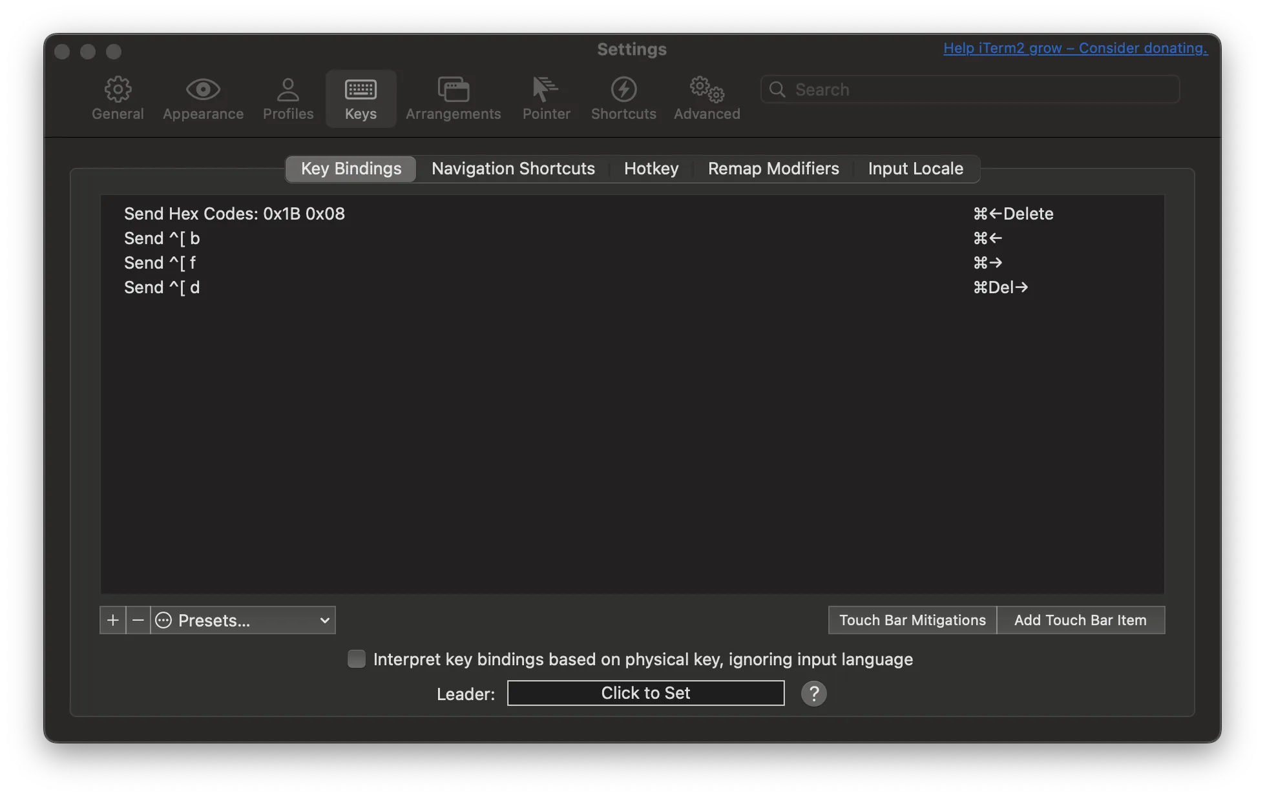Click the ⌘→ shortcut cell
Screen dimensions: 1265x797
pyautogui.click(x=987, y=263)
